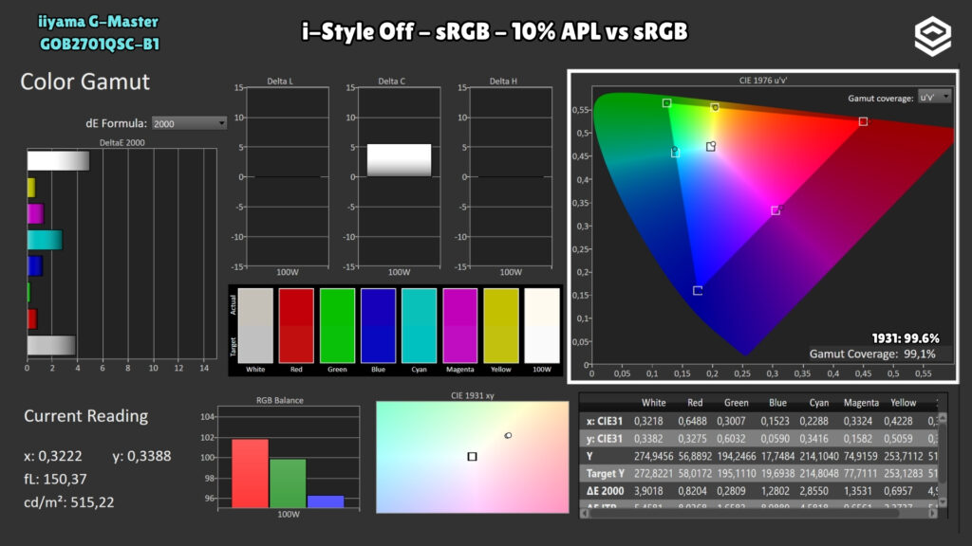Click the down arrow of table vertical scrollbar
The width and height of the screenshot is (972, 546).
pos(943,502)
